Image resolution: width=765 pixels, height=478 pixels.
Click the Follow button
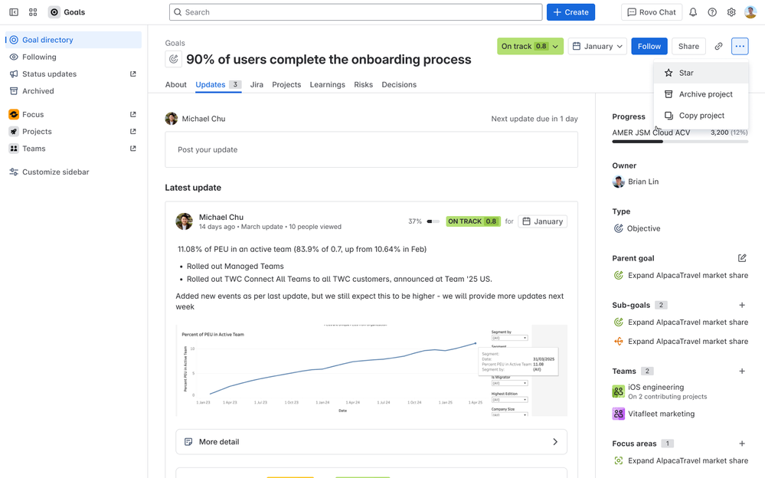point(649,47)
